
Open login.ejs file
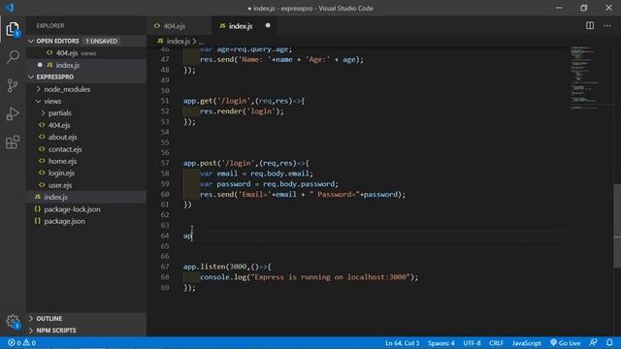[61, 173]
